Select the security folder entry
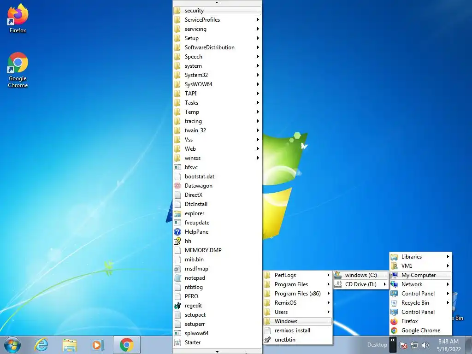Screen dimensions: 472x354 (x=217, y=11)
